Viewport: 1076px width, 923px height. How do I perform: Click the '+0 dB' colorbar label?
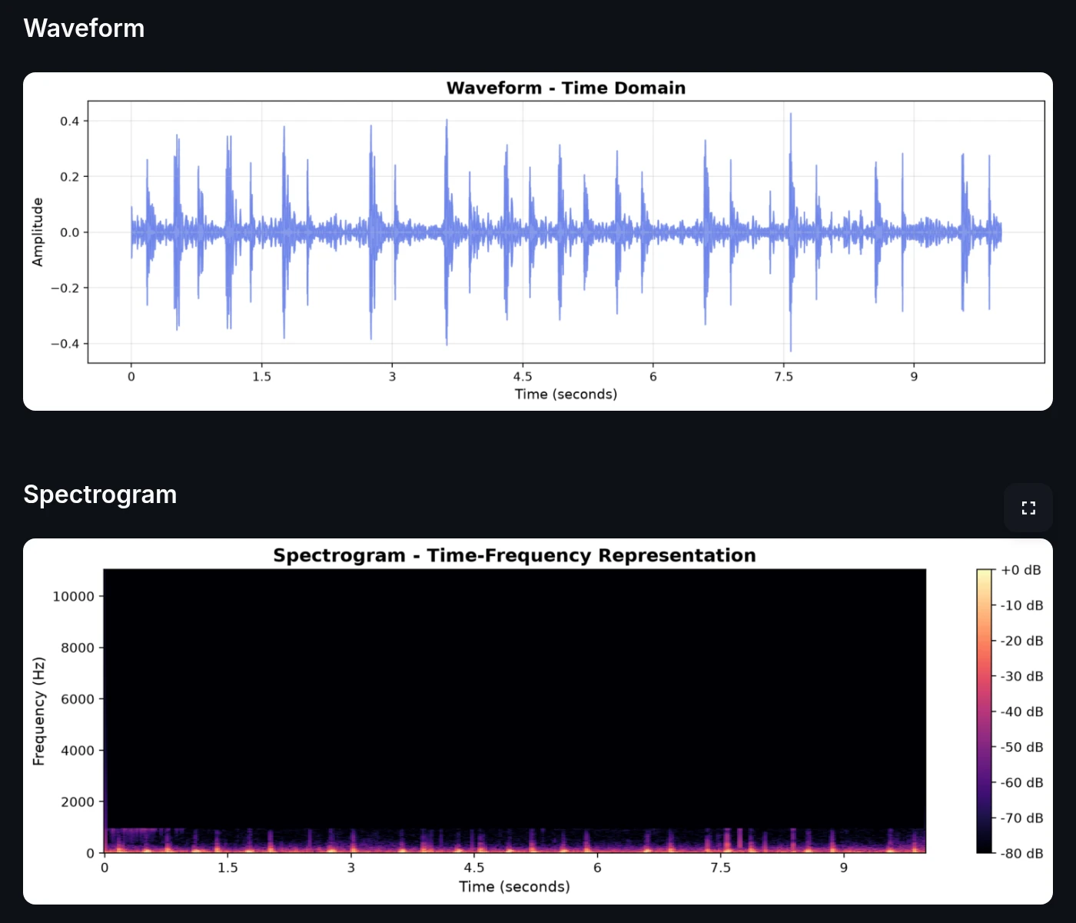(x=1021, y=570)
